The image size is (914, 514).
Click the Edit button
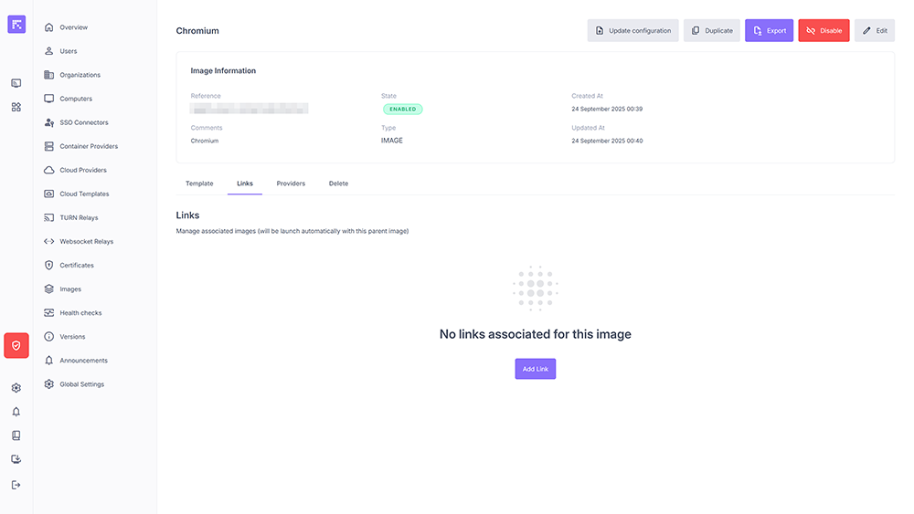[x=875, y=30]
